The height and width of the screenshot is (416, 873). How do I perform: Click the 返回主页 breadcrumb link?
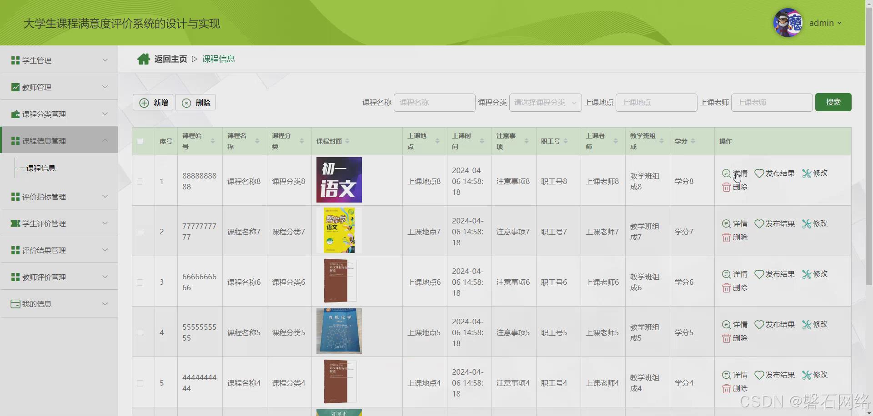click(x=171, y=59)
